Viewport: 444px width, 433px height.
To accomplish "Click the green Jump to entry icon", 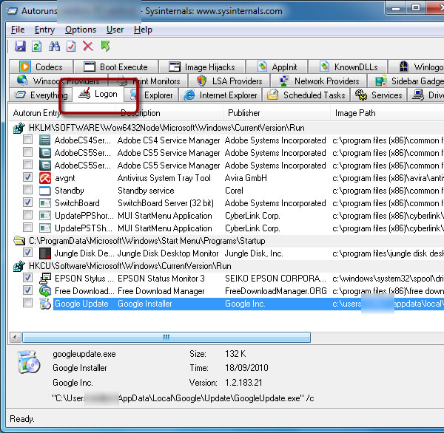I will [105, 46].
